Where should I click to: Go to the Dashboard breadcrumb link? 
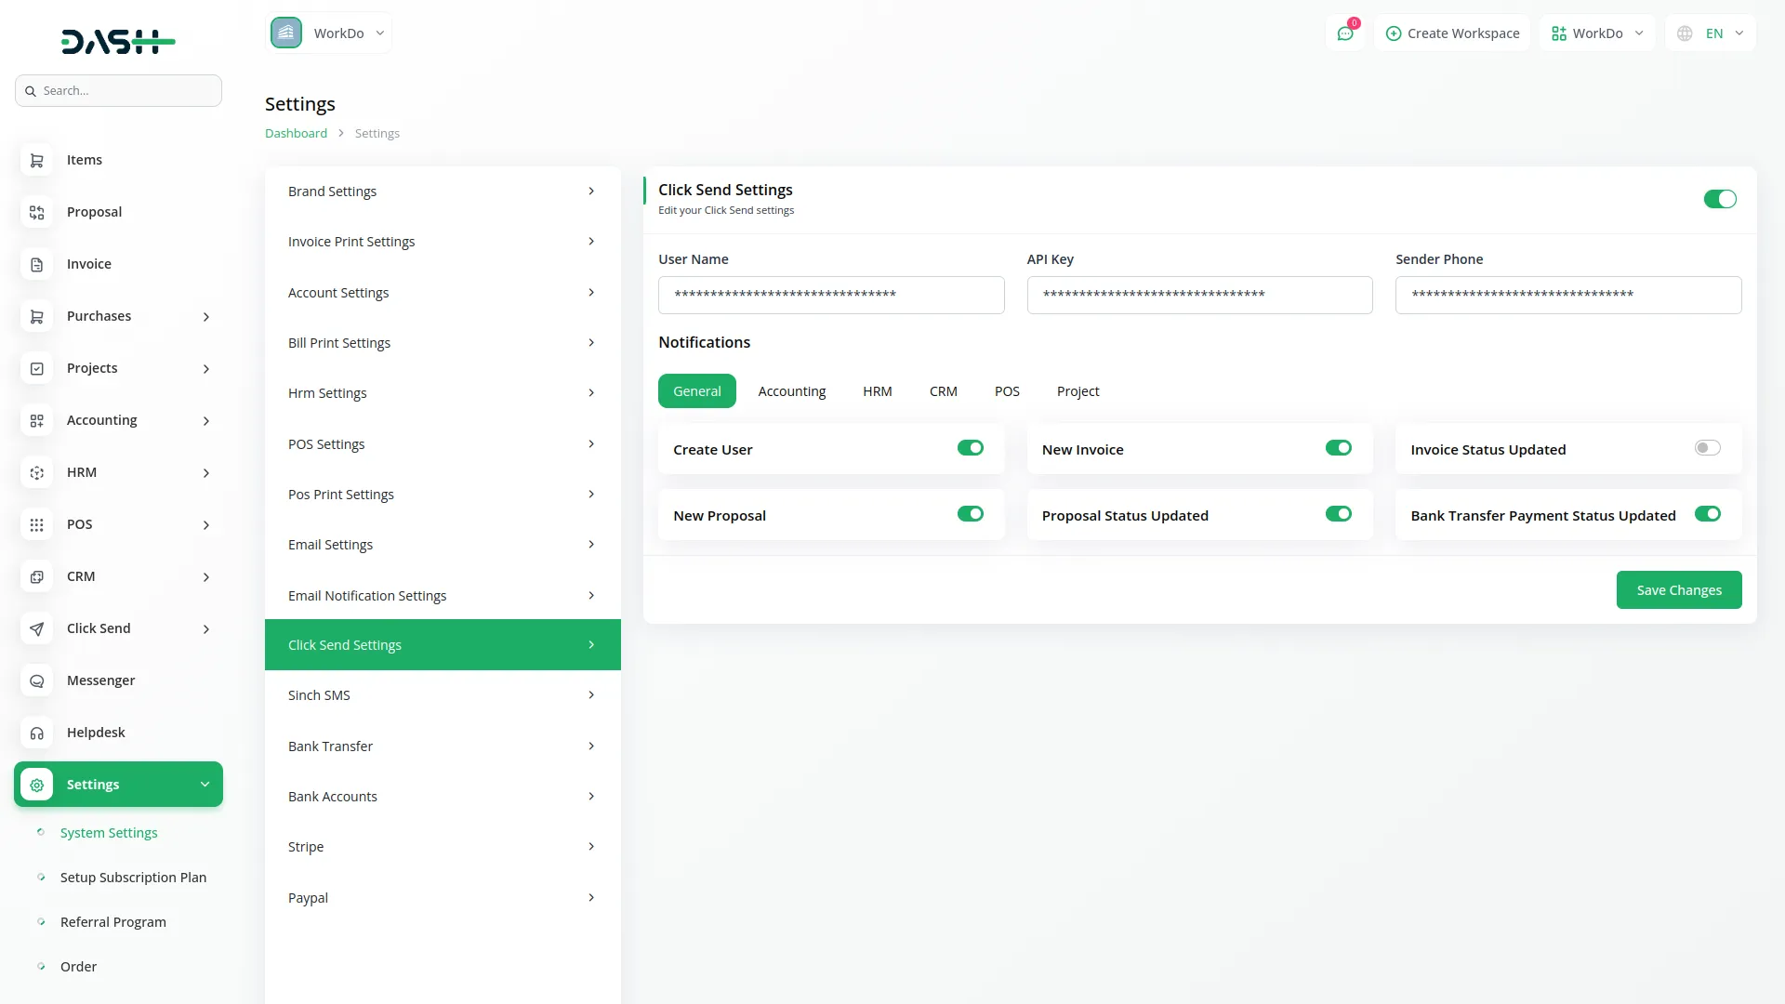tap(296, 134)
